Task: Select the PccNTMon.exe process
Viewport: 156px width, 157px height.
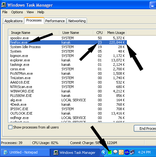Action: 68,73
